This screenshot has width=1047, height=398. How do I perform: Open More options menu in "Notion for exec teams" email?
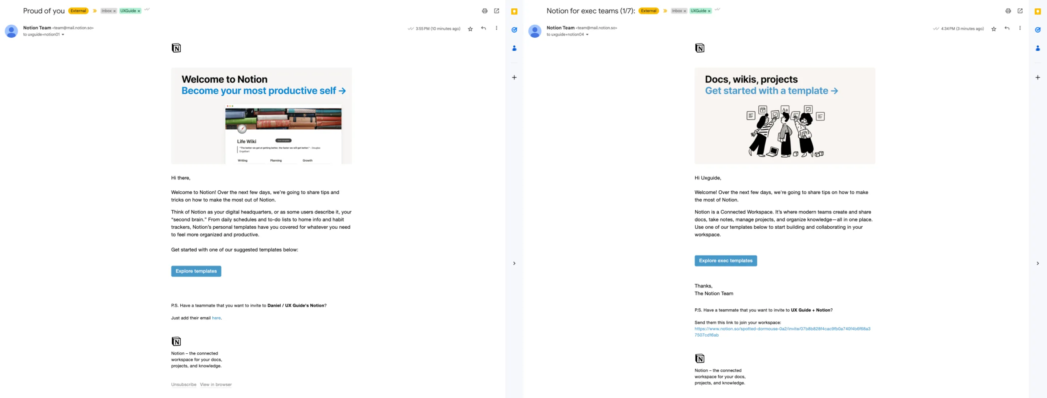click(1020, 28)
